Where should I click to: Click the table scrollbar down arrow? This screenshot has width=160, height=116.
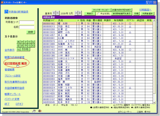coord(154,103)
